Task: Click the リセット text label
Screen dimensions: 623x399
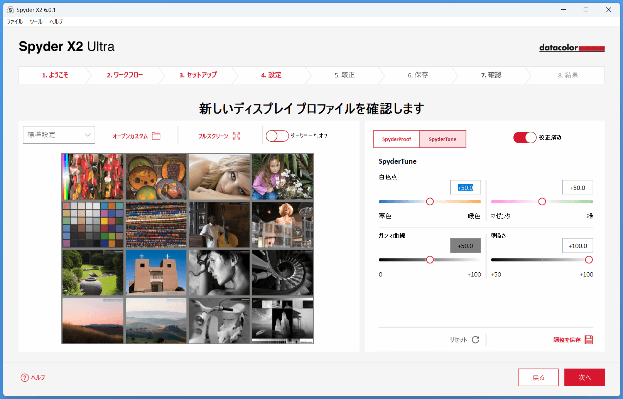Action: coord(458,340)
